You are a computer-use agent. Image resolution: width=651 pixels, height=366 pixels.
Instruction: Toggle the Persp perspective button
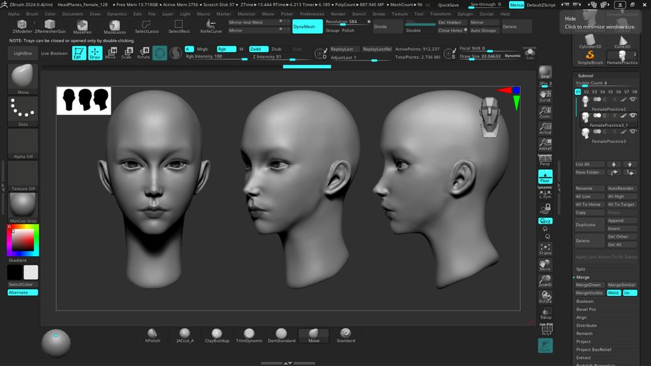point(545,161)
